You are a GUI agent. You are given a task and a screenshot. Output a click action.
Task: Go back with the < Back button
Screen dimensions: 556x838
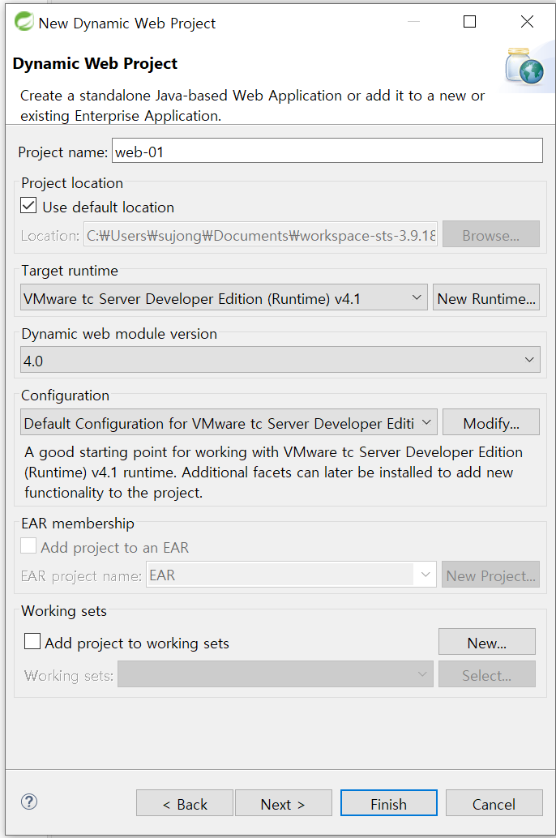coord(185,803)
